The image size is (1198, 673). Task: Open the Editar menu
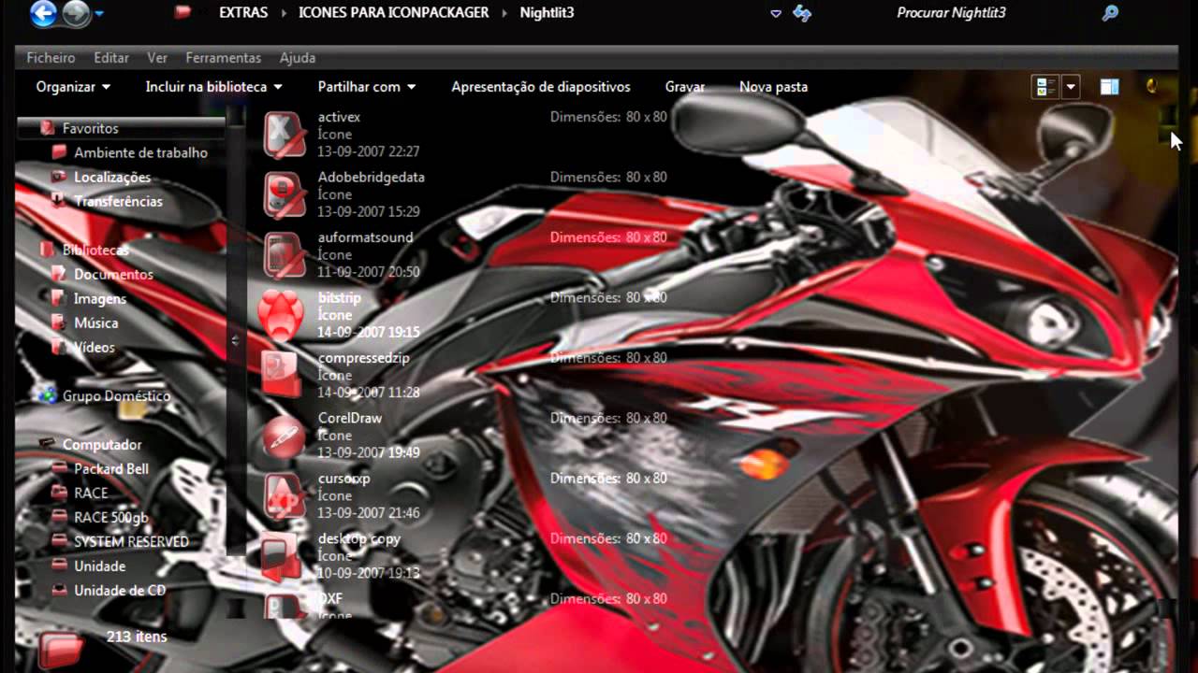point(111,58)
